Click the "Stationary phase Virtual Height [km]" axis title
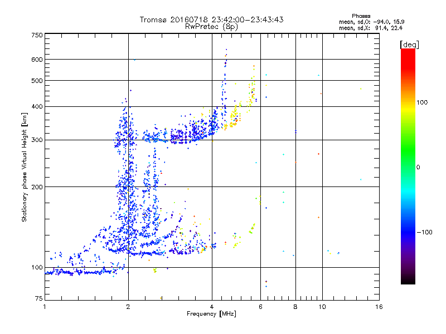Viewport: 446px width, 334px height. click(x=25, y=168)
